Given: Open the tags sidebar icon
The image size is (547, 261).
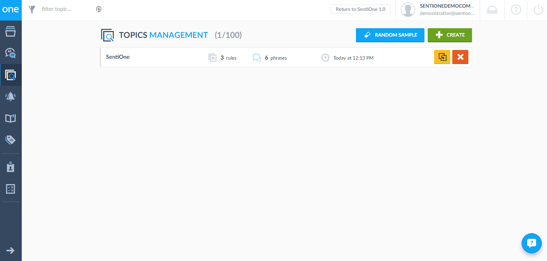Looking at the screenshot, I should pyautogui.click(x=10, y=140).
